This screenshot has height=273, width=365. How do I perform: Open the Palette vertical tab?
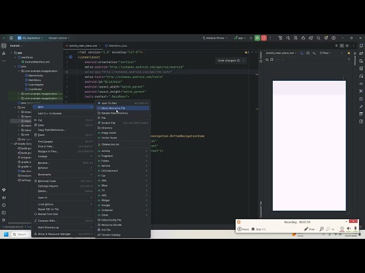261,57
